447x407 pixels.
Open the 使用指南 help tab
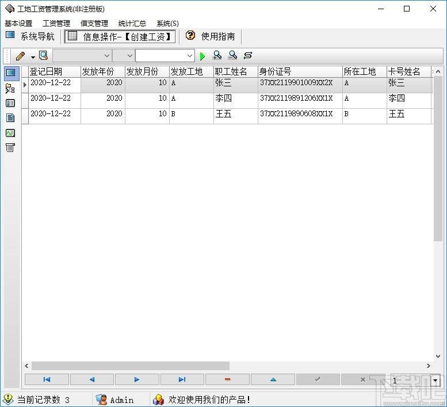click(210, 36)
